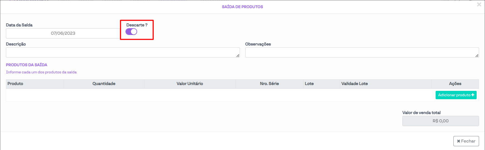Click the Quantidade column header
Image resolution: width=485 pixels, height=150 pixels.
[104, 84]
